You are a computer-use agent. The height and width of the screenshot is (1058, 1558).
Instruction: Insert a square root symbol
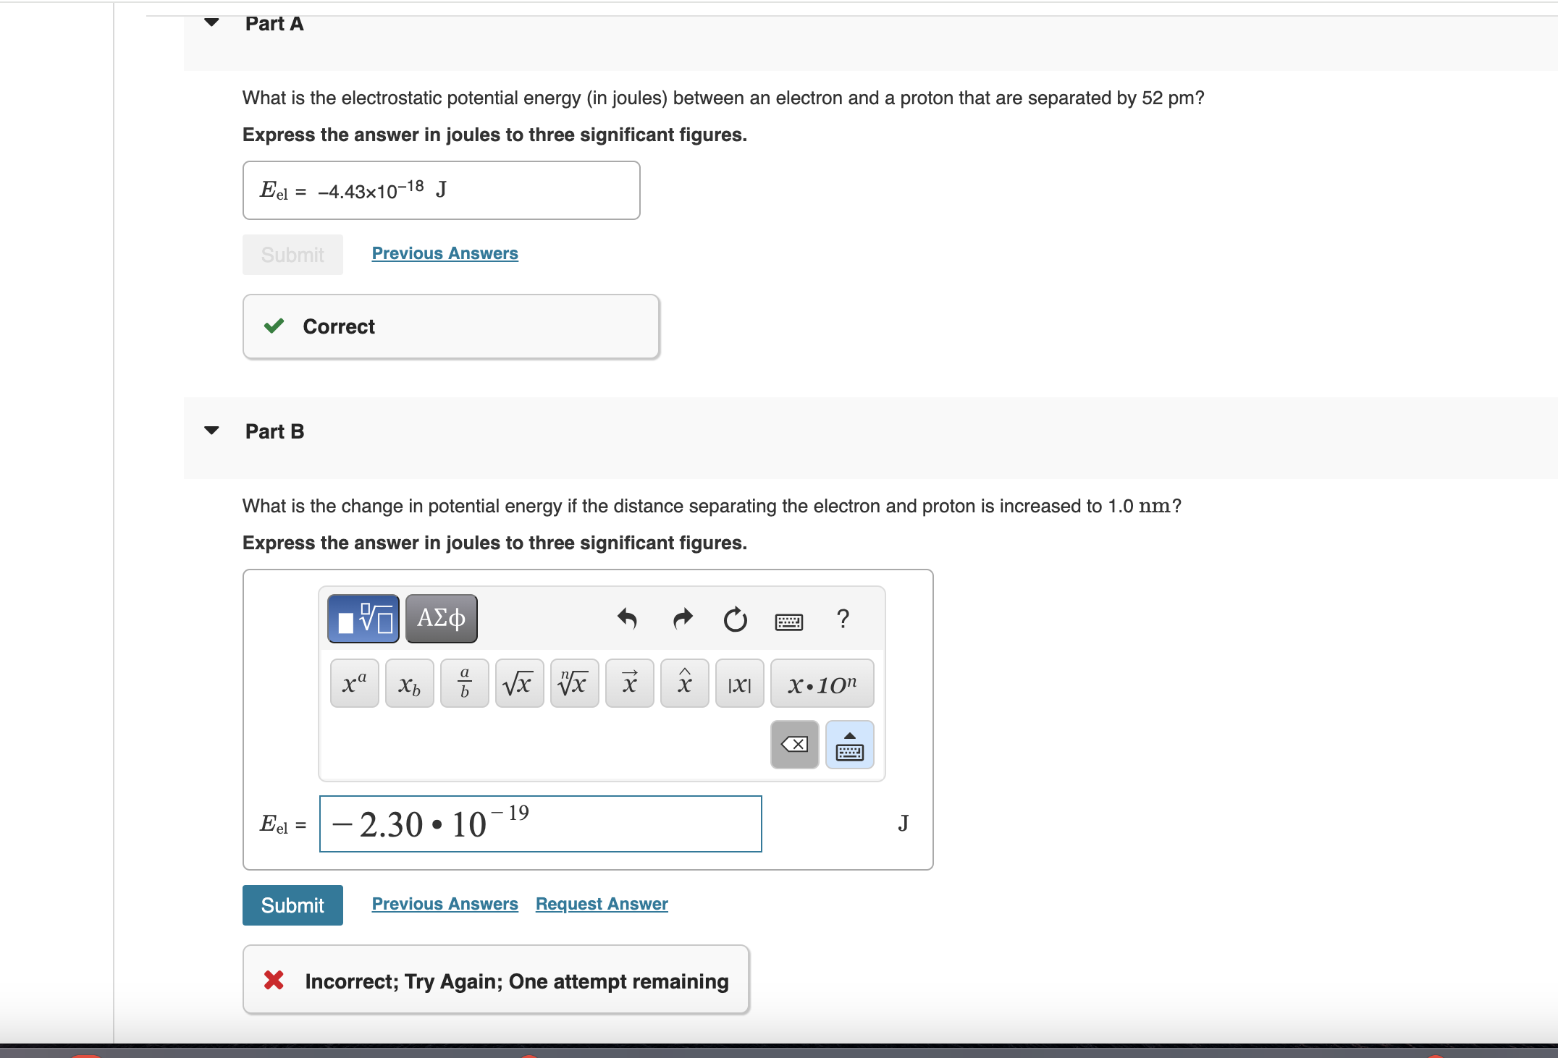tap(518, 683)
